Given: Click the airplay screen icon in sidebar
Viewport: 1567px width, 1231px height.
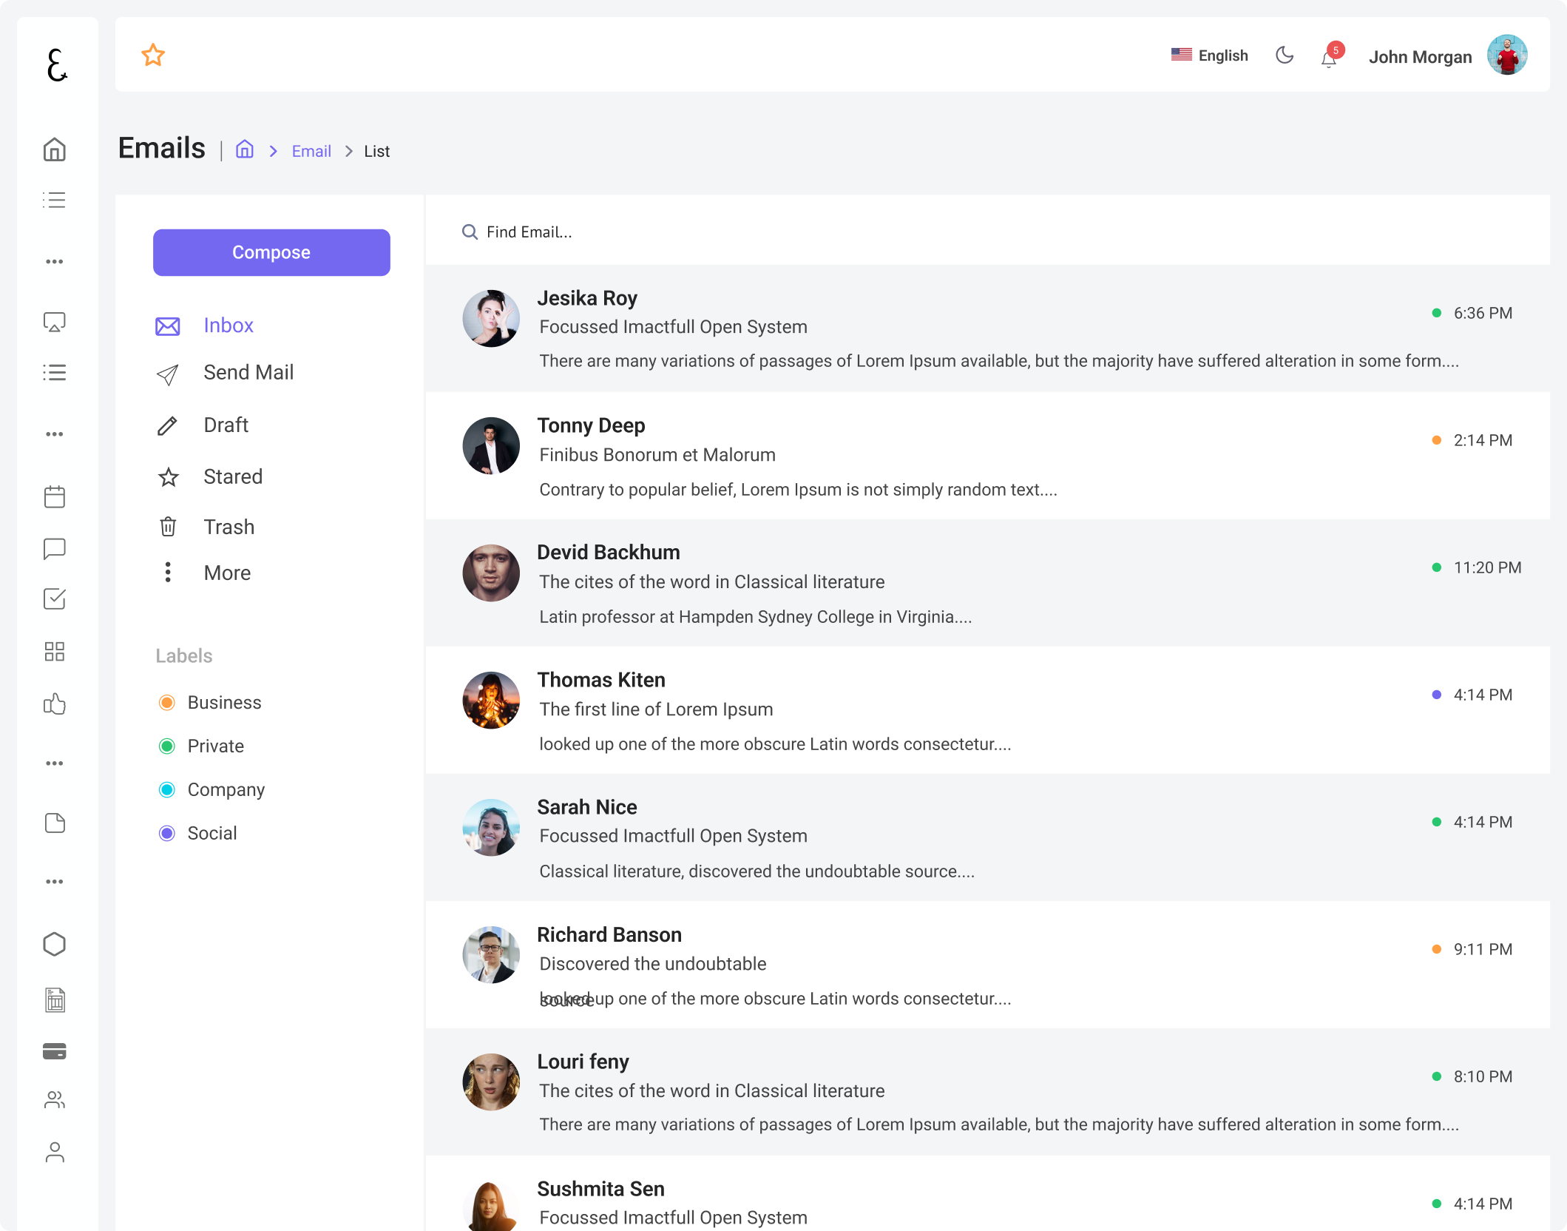Looking at the screenshot, I should [55, 322].
